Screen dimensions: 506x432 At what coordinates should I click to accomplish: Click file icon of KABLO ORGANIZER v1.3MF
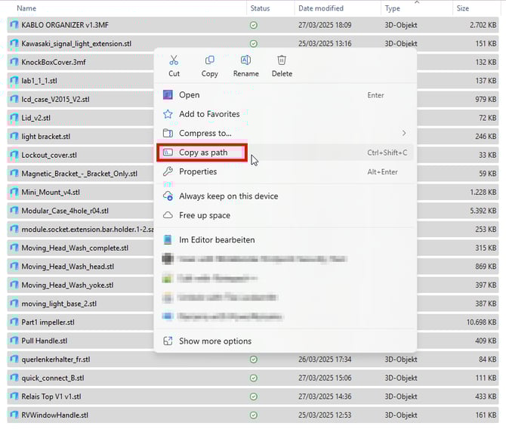tap(14, 25)
